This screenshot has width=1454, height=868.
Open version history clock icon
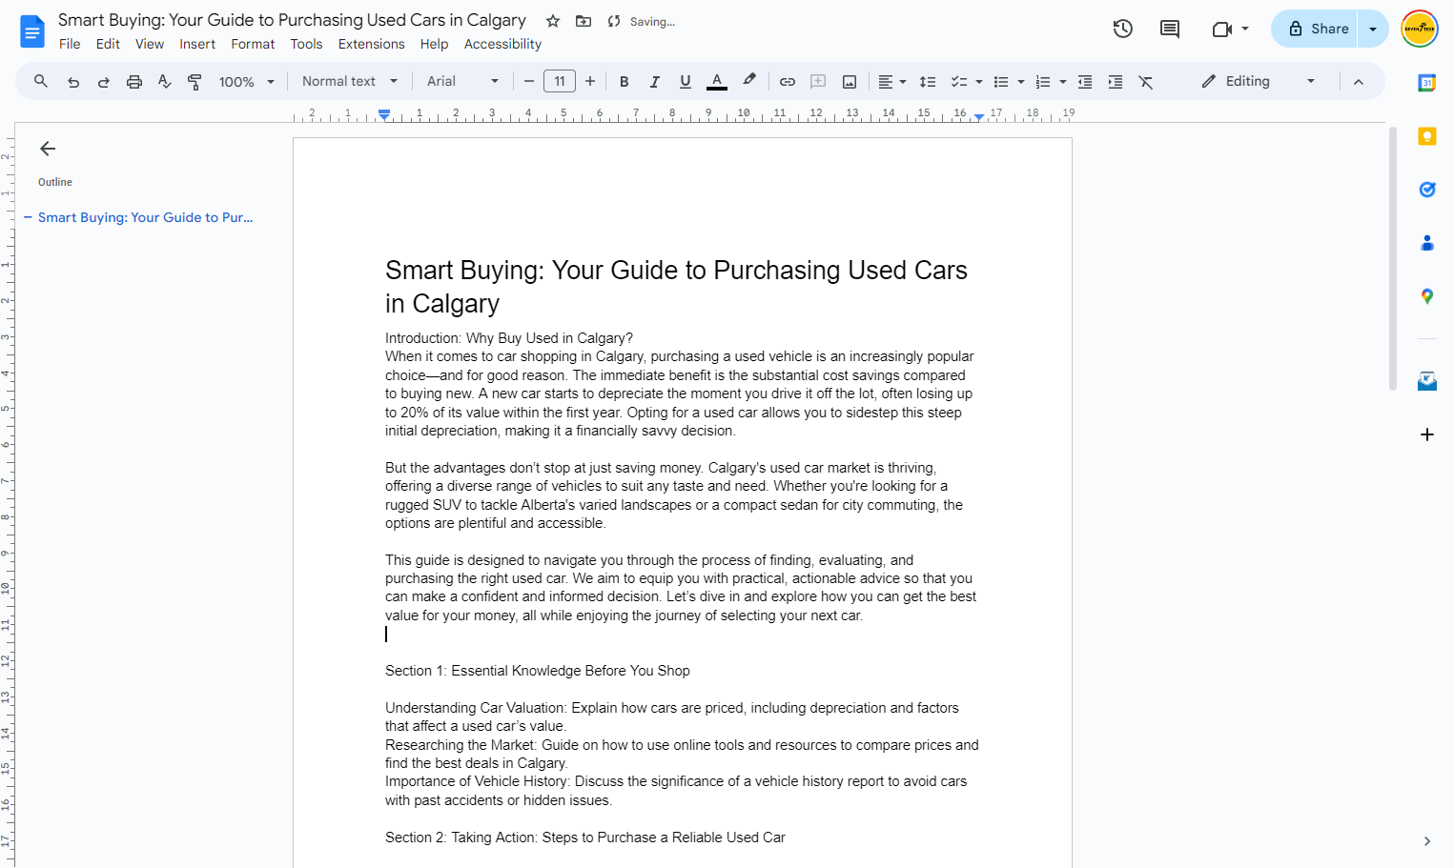pyautogui.click(x=1123, y=29)
